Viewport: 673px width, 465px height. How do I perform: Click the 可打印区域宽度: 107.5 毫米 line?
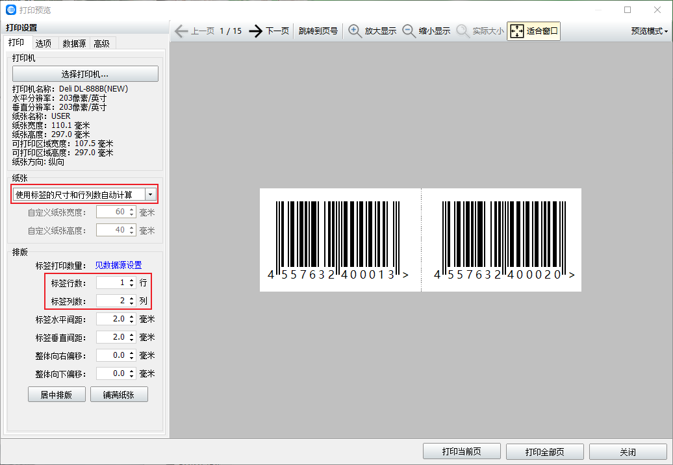coord(62,144)
